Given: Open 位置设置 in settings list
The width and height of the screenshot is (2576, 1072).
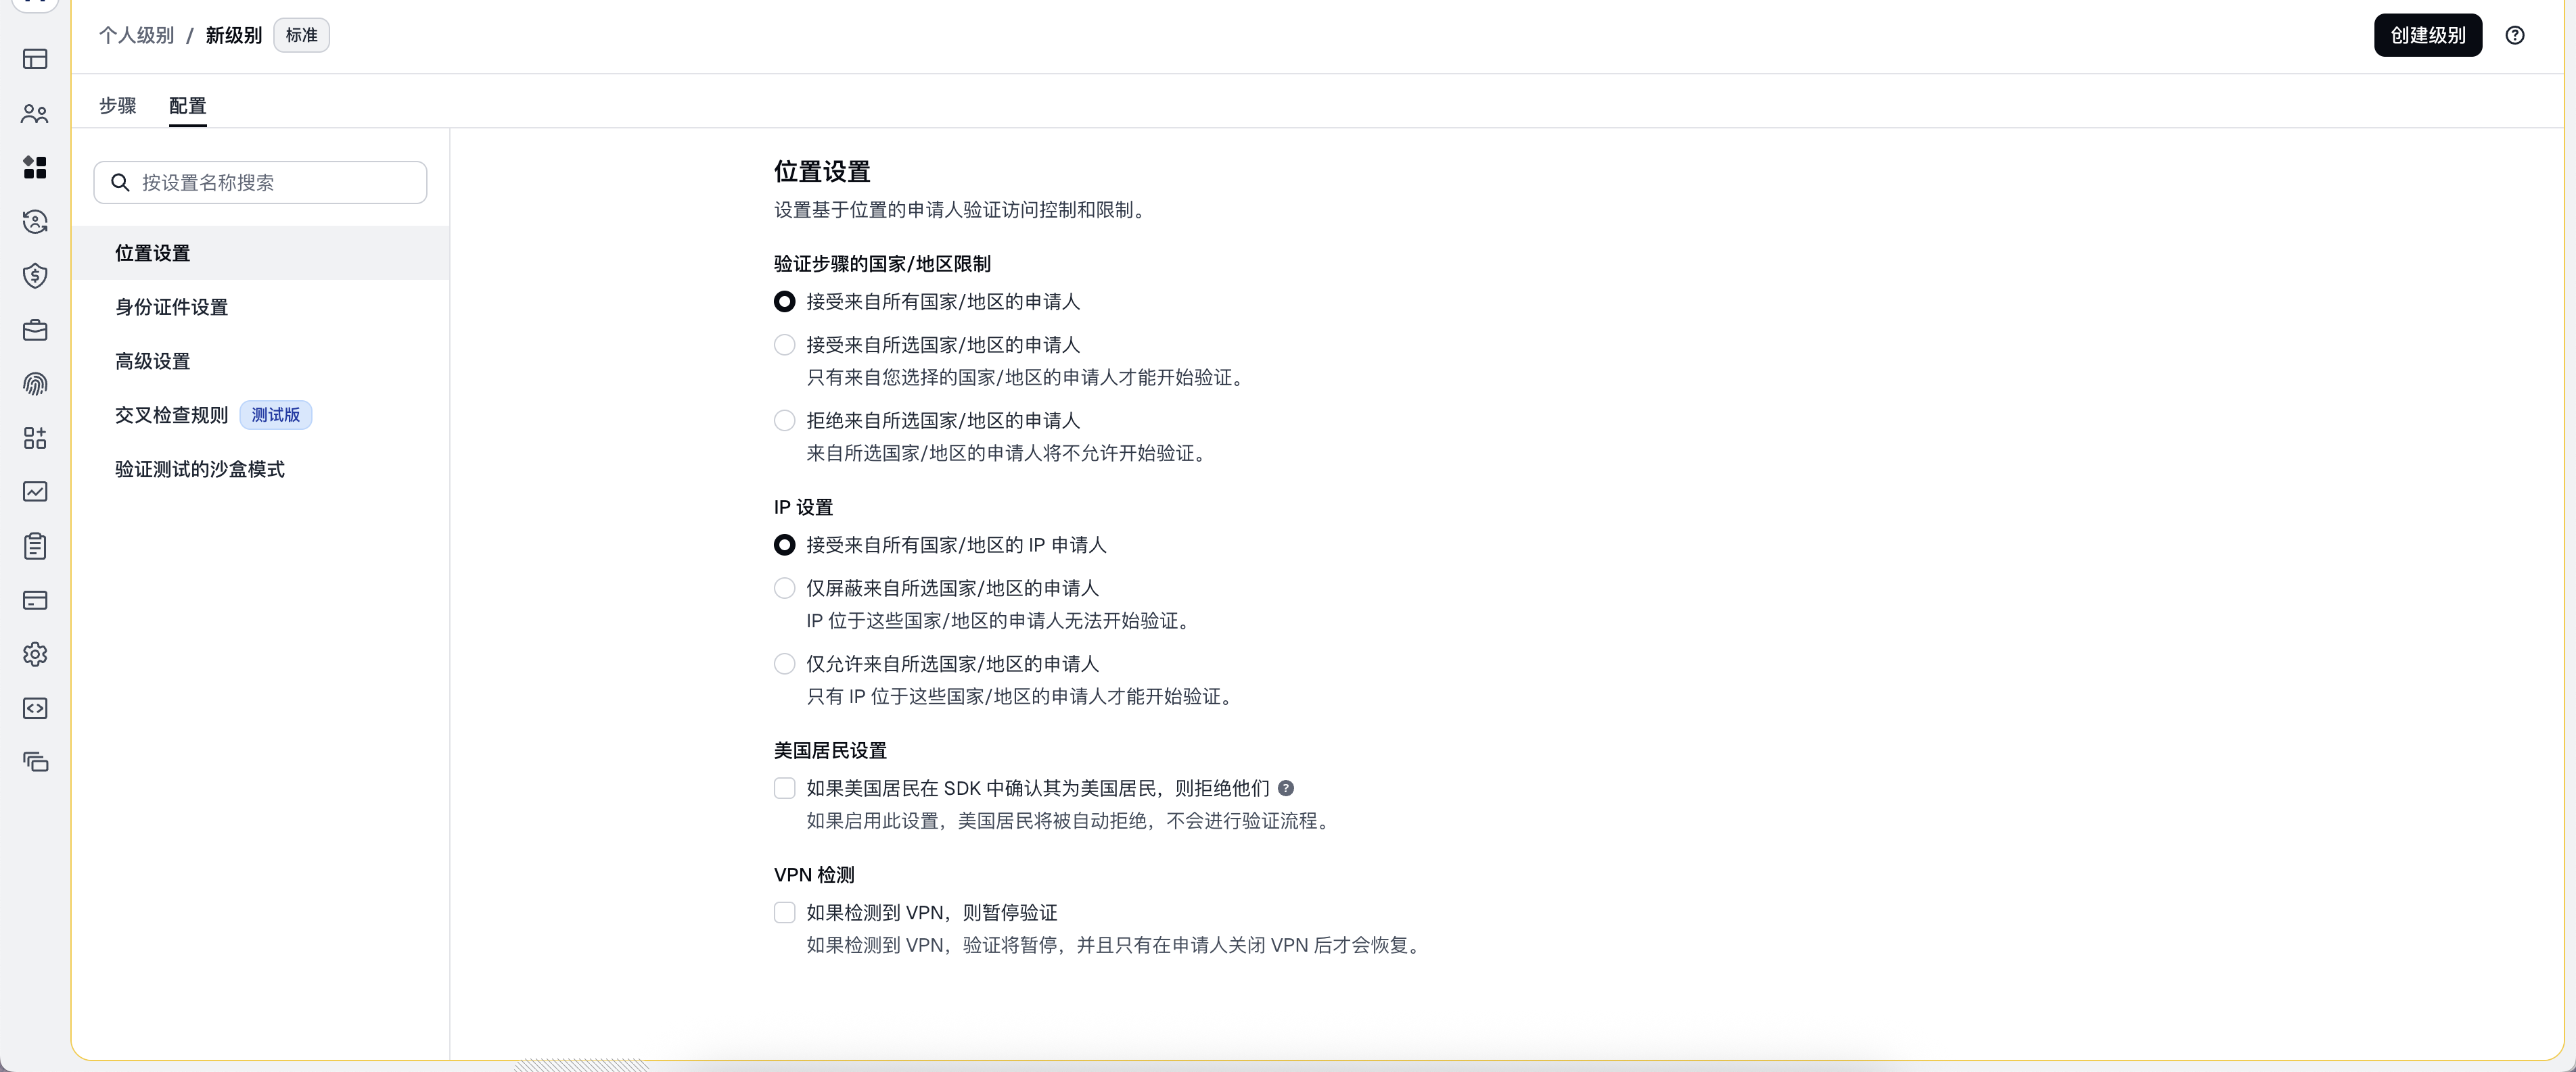Looking at the screenshot, I should click(261, 253).
